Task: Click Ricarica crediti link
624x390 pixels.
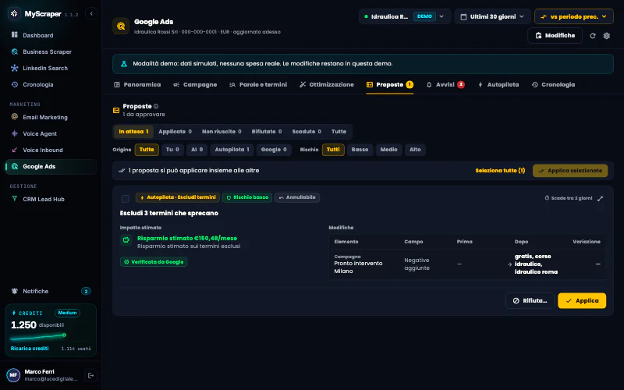Action: pos(30,348)
